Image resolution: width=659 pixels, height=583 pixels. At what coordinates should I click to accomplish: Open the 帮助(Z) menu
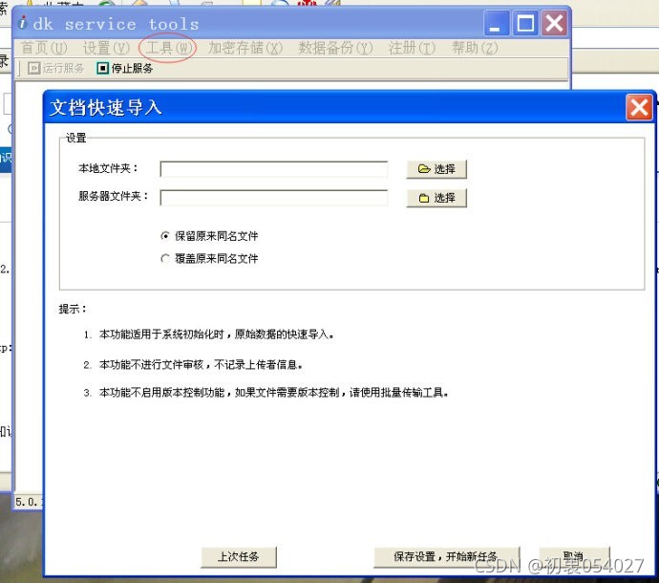tap(475, 48)
